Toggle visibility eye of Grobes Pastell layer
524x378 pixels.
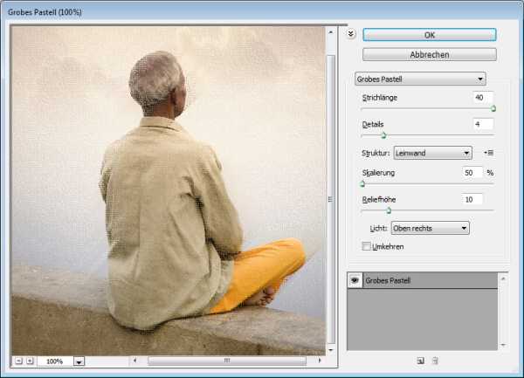355,280
